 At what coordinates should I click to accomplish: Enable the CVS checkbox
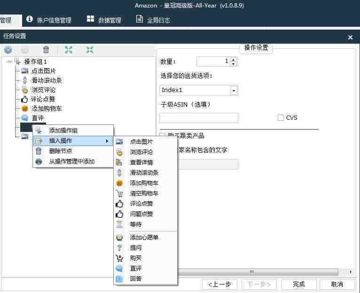281,118
